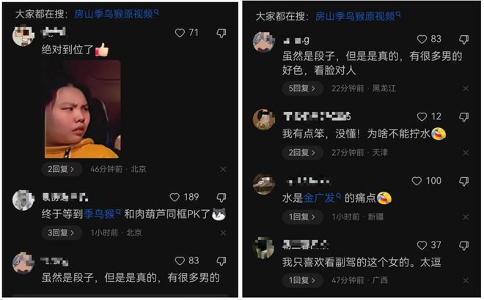Open the avatar of the 水是金广发 commenter
The image size is (484, 300).
(263, 184)
